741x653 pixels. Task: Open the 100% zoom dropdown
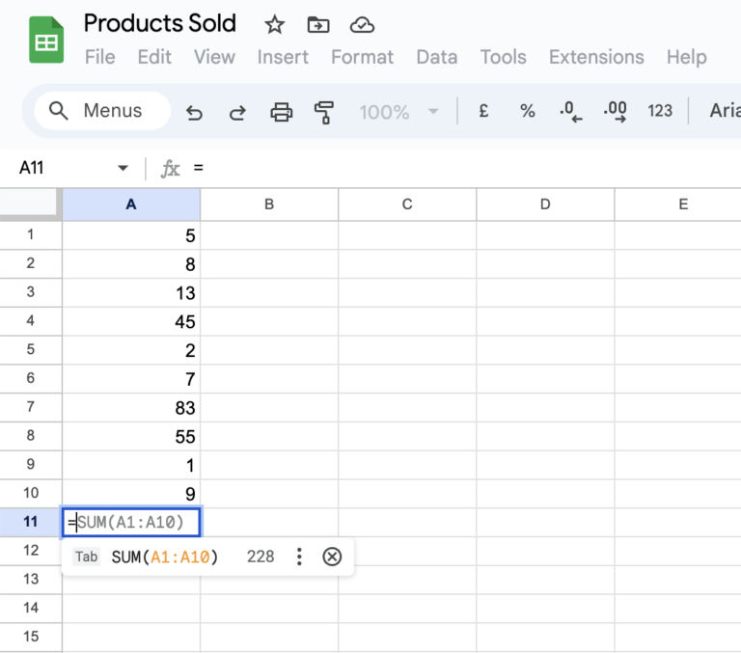[398, 112]
